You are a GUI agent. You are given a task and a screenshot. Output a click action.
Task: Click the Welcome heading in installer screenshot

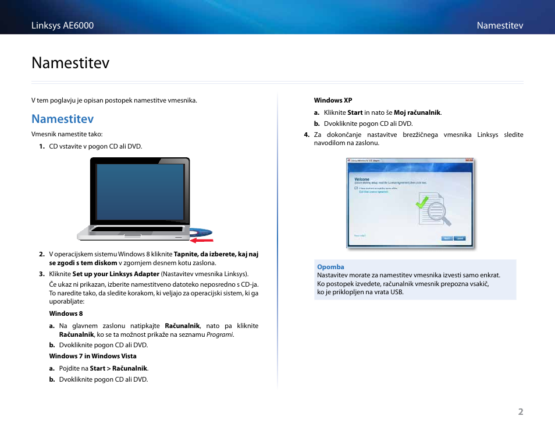click(362, 179)
